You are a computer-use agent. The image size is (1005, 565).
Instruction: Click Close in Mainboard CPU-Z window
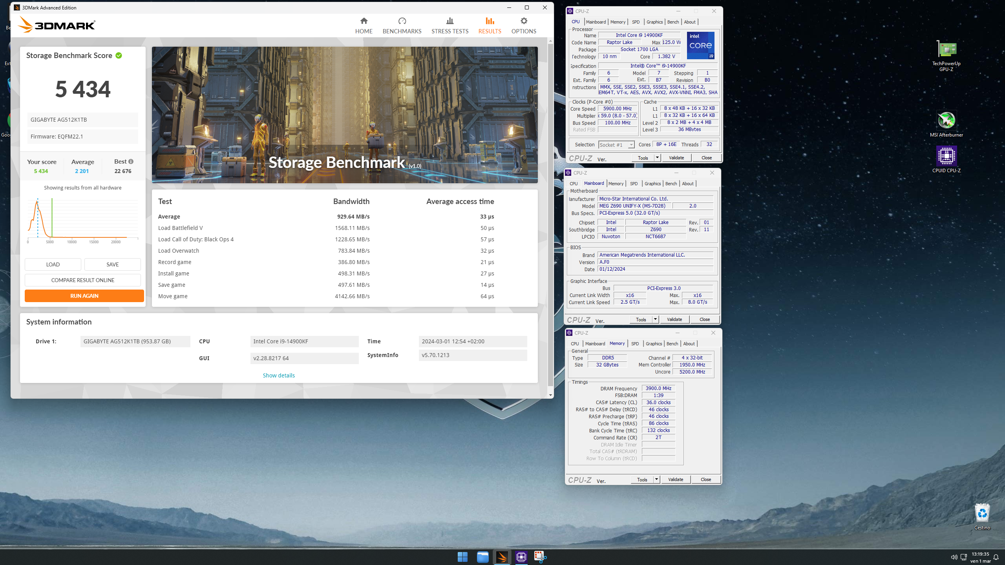(705, 319)
